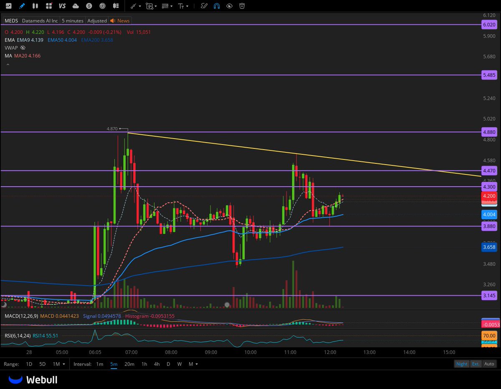The height and width of the screenshot is (389, 501).
Task: Click the 3.880 purple price label
Action: pyautogui.click(x=489, y=226)
